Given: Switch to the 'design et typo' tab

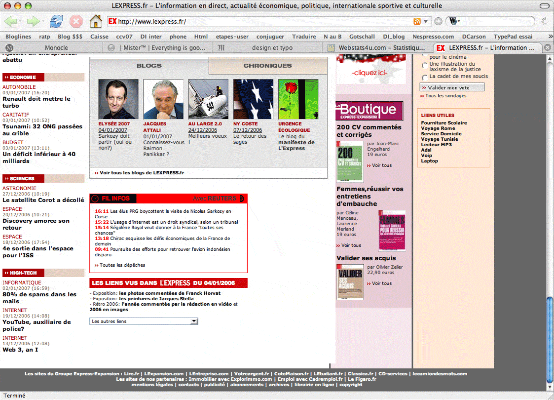Looking at the screenshot, I should 267,48.
